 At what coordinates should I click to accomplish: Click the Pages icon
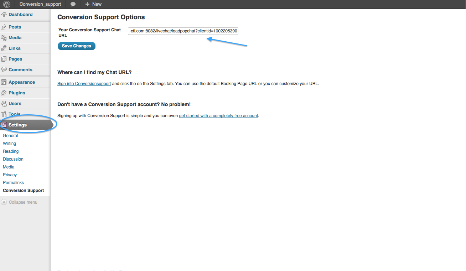coord(4,59)
